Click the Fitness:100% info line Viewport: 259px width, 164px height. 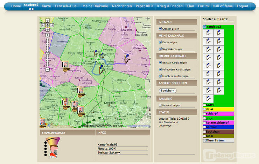106,149
